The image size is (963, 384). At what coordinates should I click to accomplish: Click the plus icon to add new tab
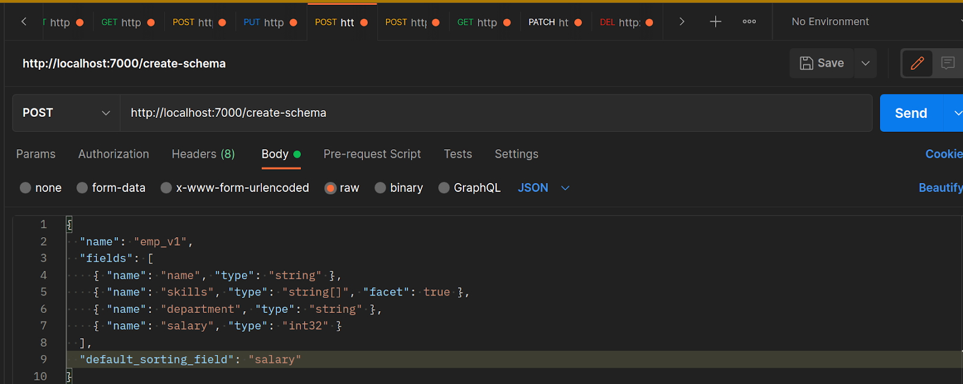pos(715,22)
